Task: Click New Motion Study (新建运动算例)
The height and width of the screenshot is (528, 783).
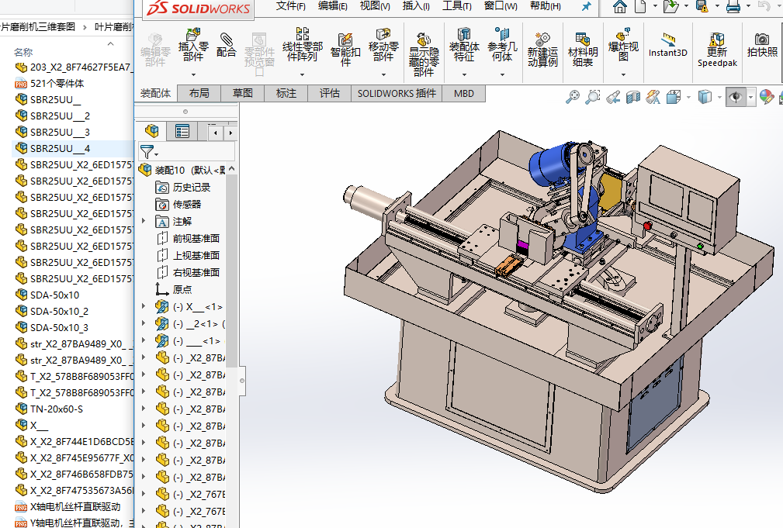Action: 542,50
